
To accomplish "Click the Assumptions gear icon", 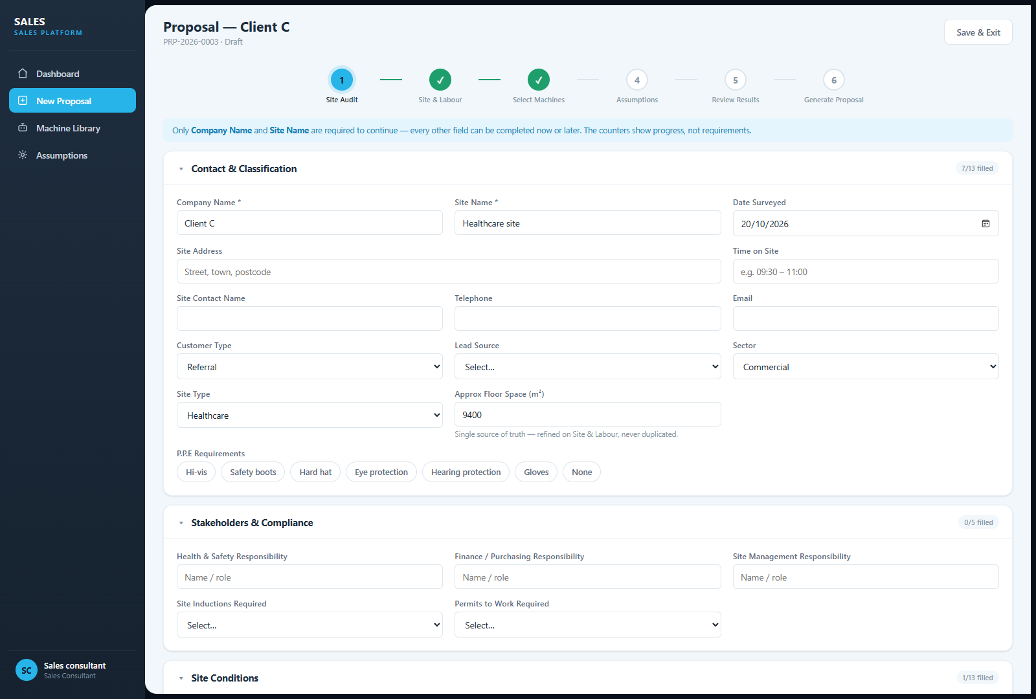I will tap(23, 155).
